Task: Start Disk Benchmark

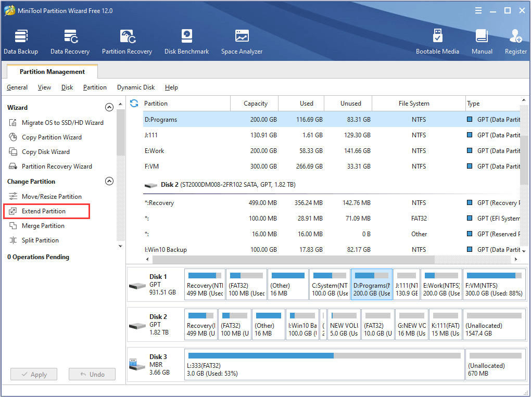Action: [x=186, y=42]
